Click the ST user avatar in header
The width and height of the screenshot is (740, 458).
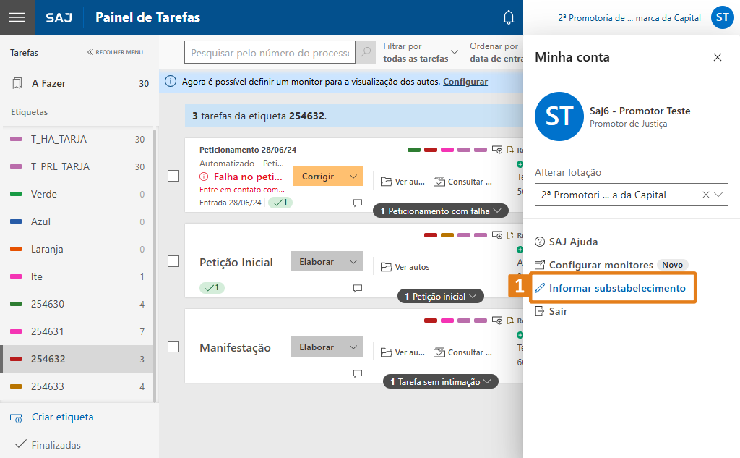point(722,17)
